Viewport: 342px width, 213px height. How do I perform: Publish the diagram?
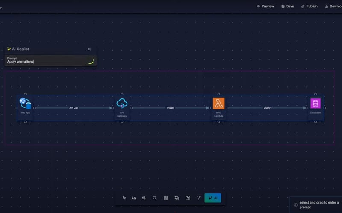click(309, 6)
